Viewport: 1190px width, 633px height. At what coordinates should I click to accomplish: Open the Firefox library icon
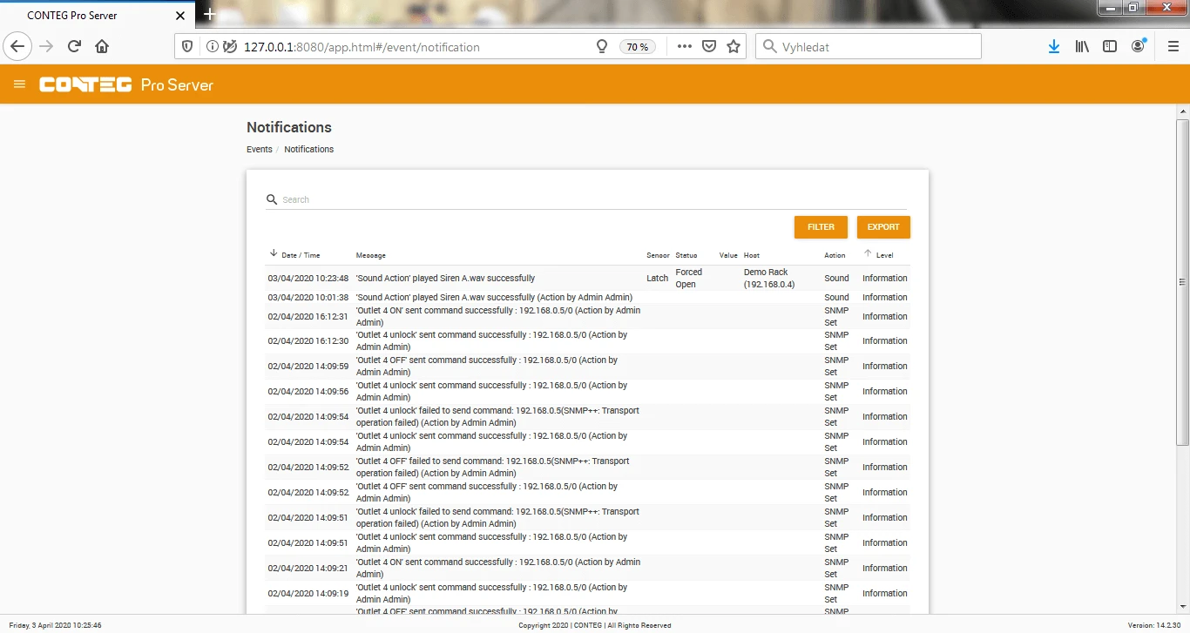[x=1082, y=47]
